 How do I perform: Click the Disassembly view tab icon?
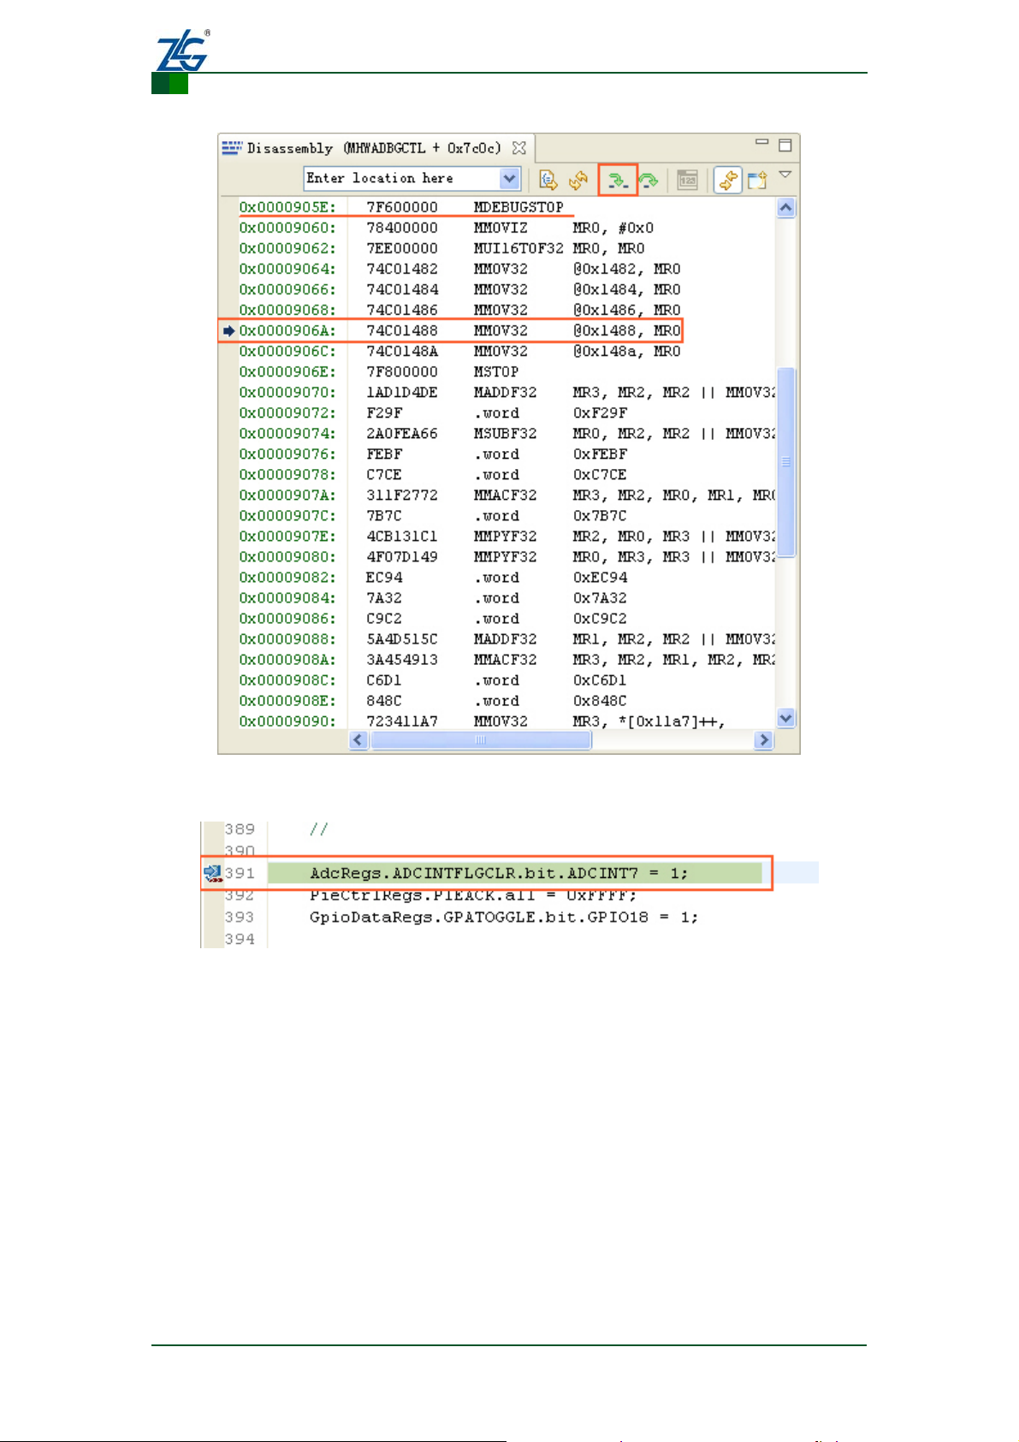232,148
